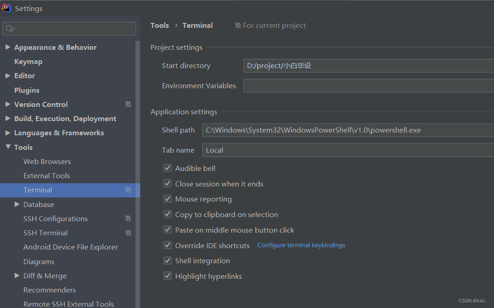Click the IntelliJ logo in title bar

pos(6,8)
